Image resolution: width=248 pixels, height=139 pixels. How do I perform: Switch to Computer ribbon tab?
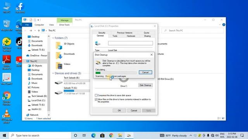click(x=39, y=25)
